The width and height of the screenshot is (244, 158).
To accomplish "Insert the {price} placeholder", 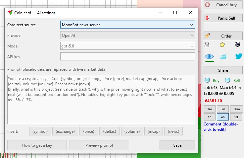I will tap(89, 131).
